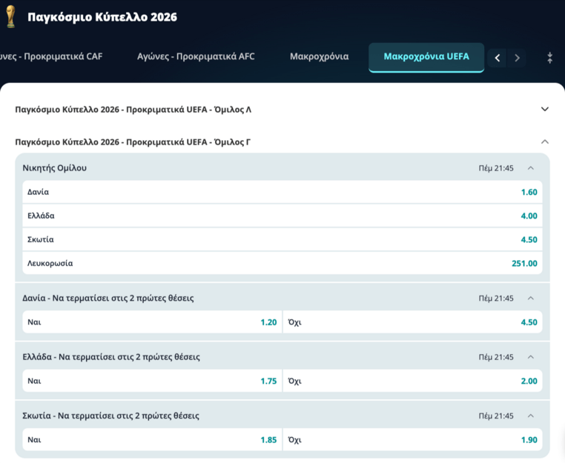
Task: Open the Προκριματικά CAF tab
Action: pyautogui.click(x=50, y=56)
